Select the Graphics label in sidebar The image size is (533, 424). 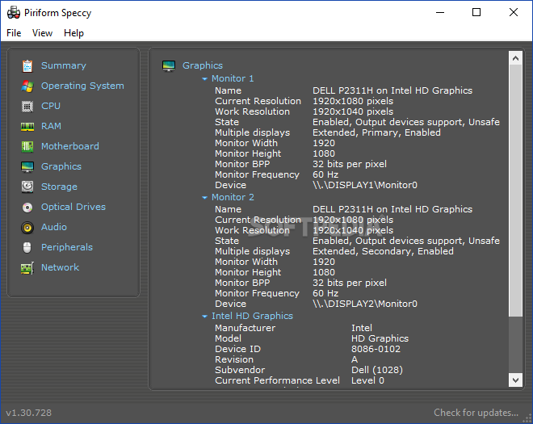click(61, 166)
